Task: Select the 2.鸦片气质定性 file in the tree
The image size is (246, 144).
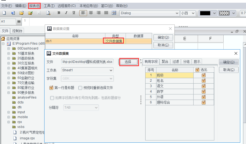Action: tap(32, 132)
